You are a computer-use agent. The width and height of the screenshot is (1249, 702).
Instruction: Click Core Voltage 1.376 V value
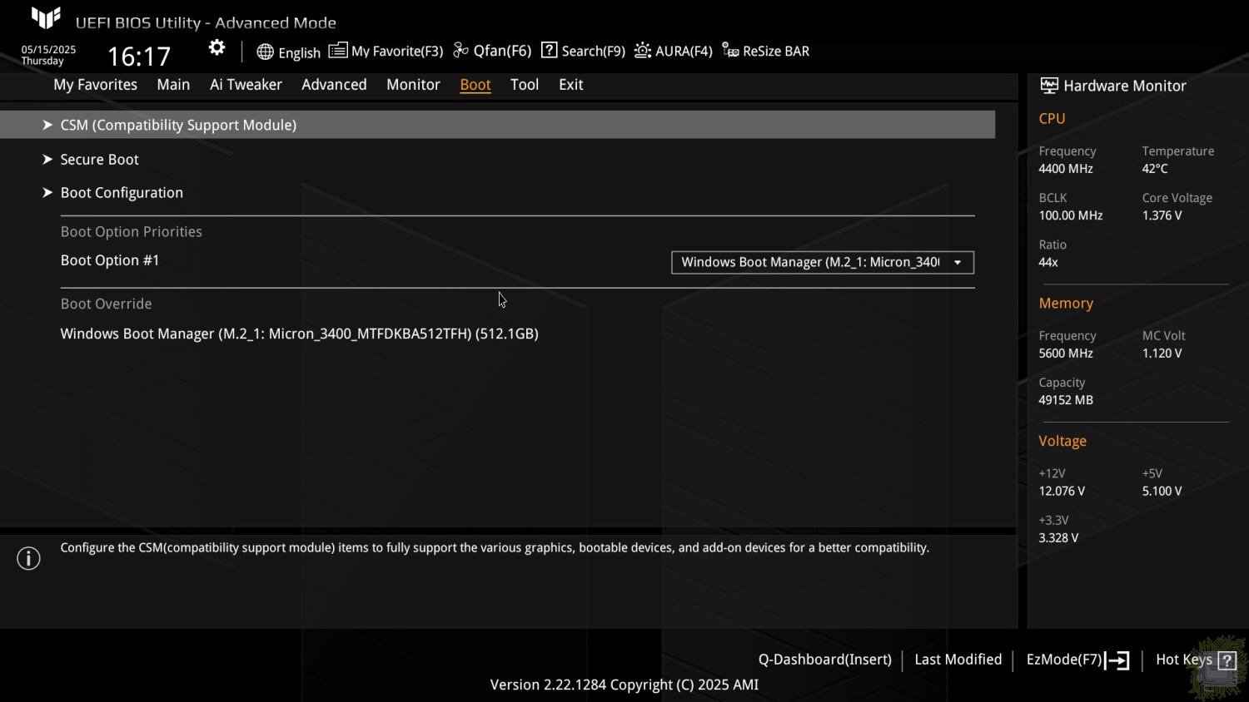[x=1162, y=215]
